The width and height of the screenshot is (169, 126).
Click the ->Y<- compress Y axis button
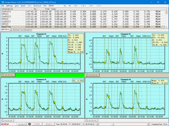[91, 6]
